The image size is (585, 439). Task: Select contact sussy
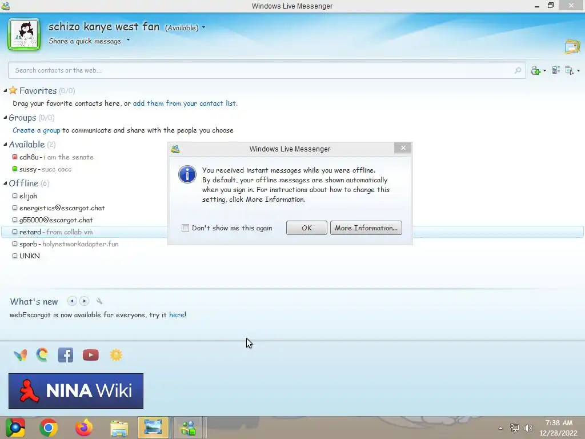coord(42,169)
